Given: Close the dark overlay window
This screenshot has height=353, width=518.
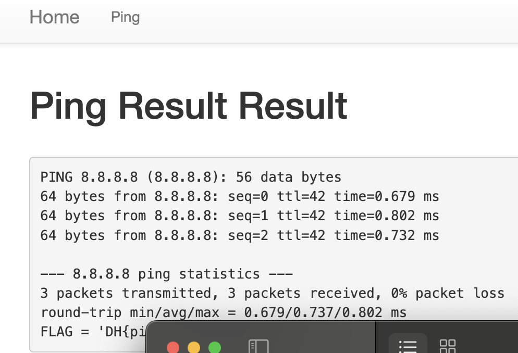Looking at the screenshot, I should 173,347.
